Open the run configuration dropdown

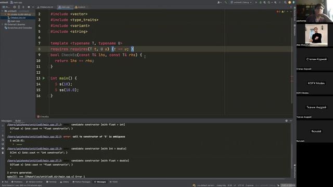pos(241,2)
